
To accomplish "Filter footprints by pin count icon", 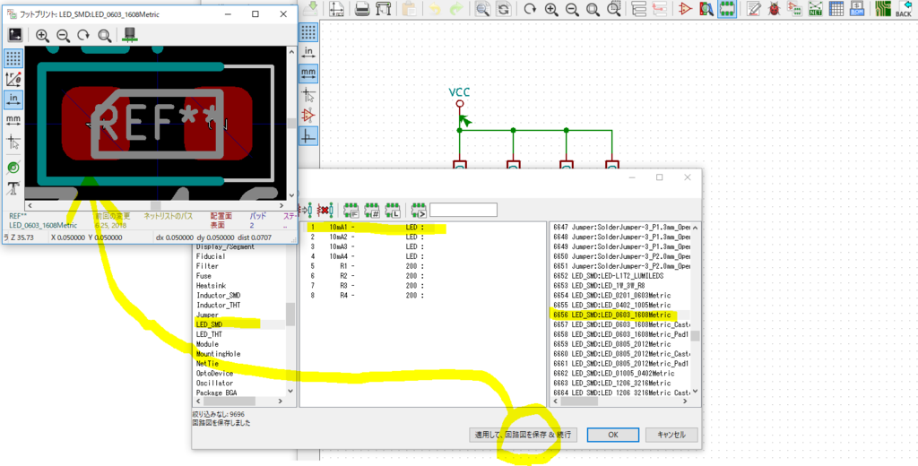I will point(372,210).
